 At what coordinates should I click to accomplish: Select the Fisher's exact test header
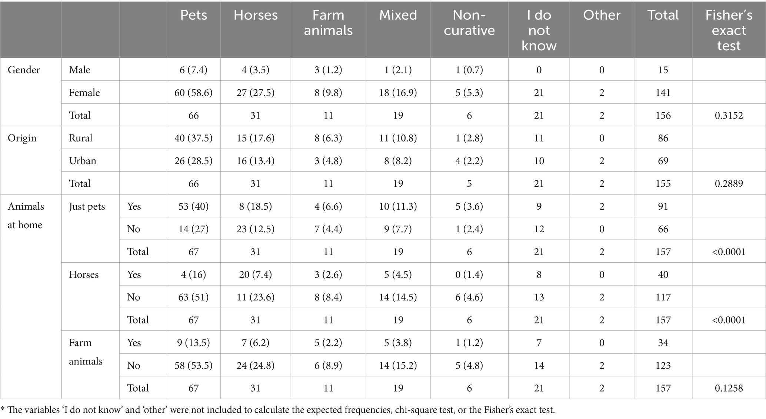point(729,30)
